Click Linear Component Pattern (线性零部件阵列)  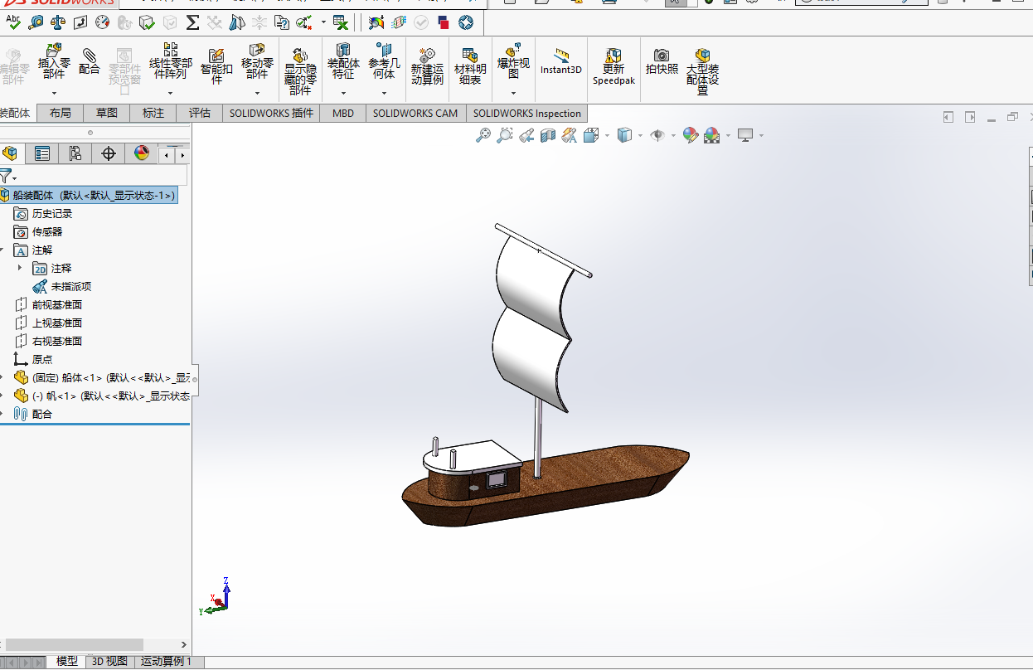pos(170,62)
